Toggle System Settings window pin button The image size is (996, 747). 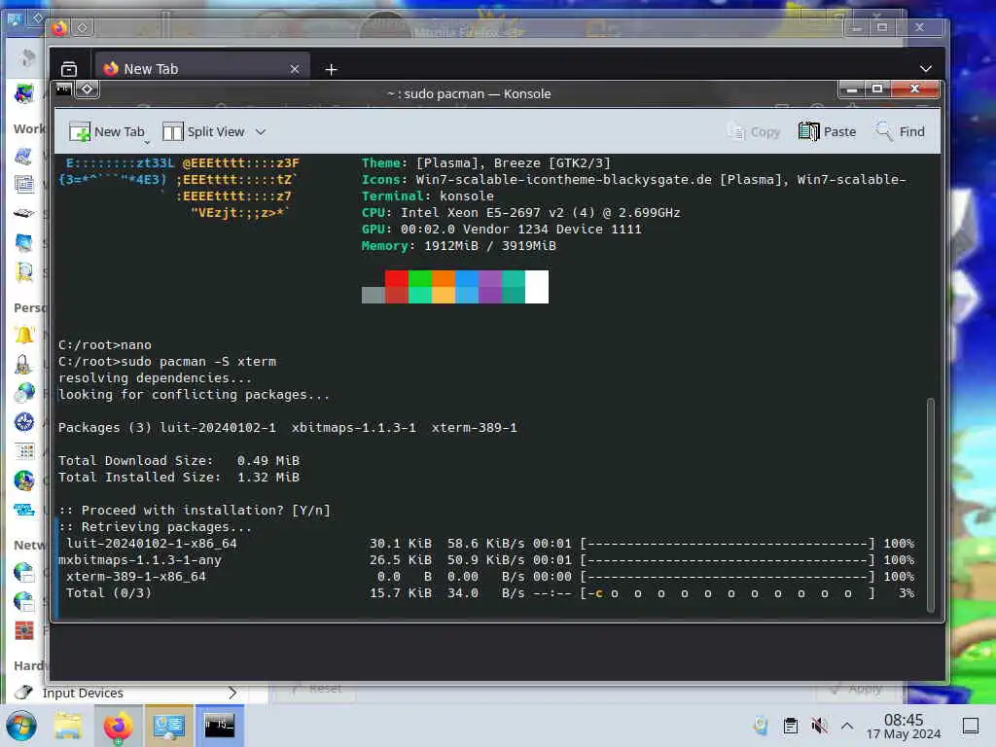click(37, 18)
